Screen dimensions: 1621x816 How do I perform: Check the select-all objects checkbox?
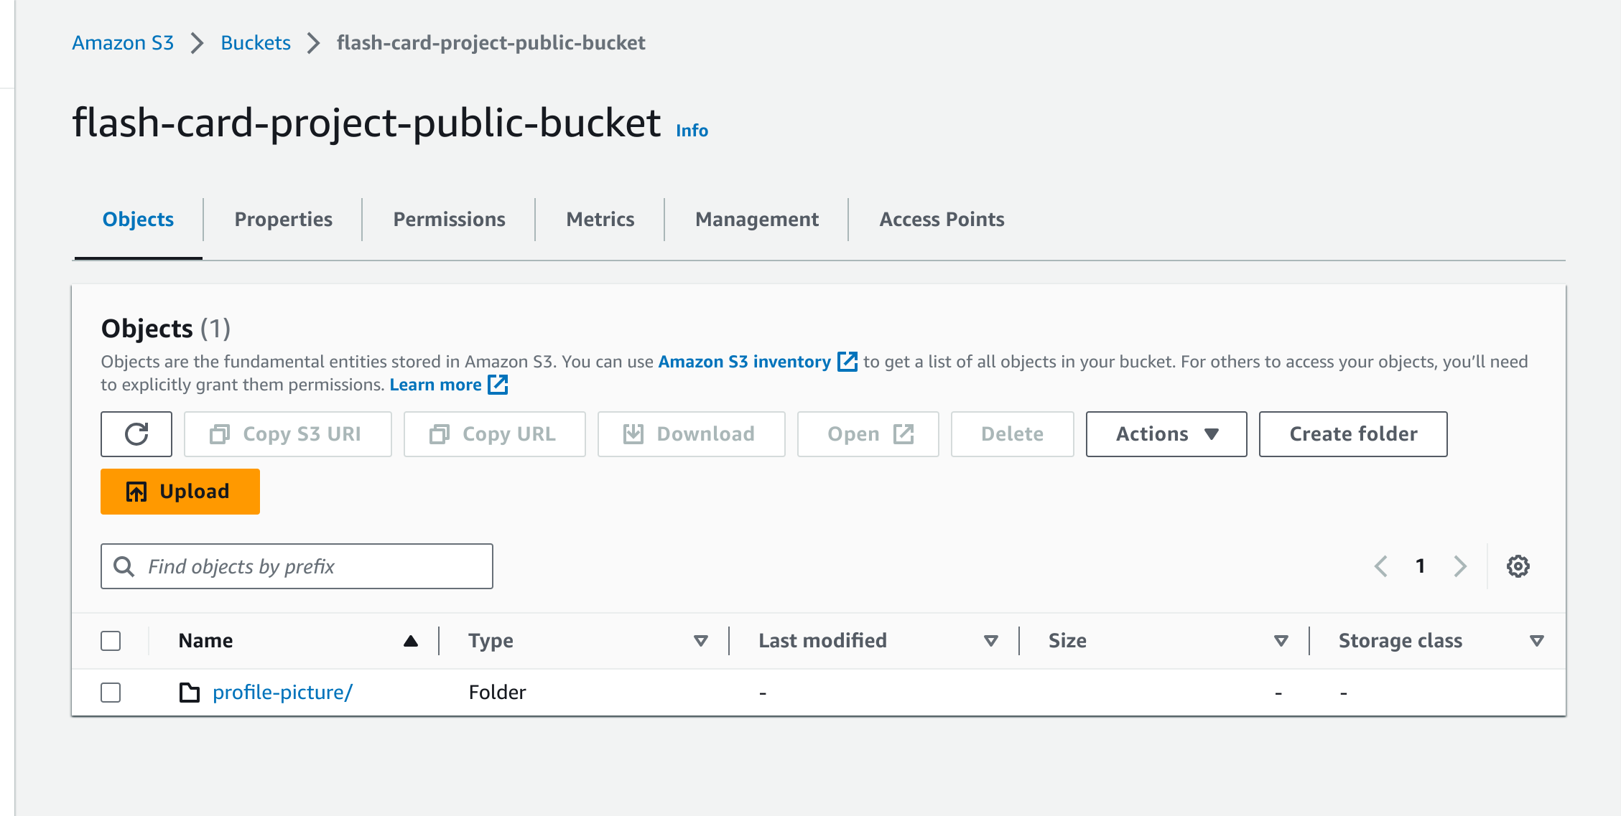[111, 640]
